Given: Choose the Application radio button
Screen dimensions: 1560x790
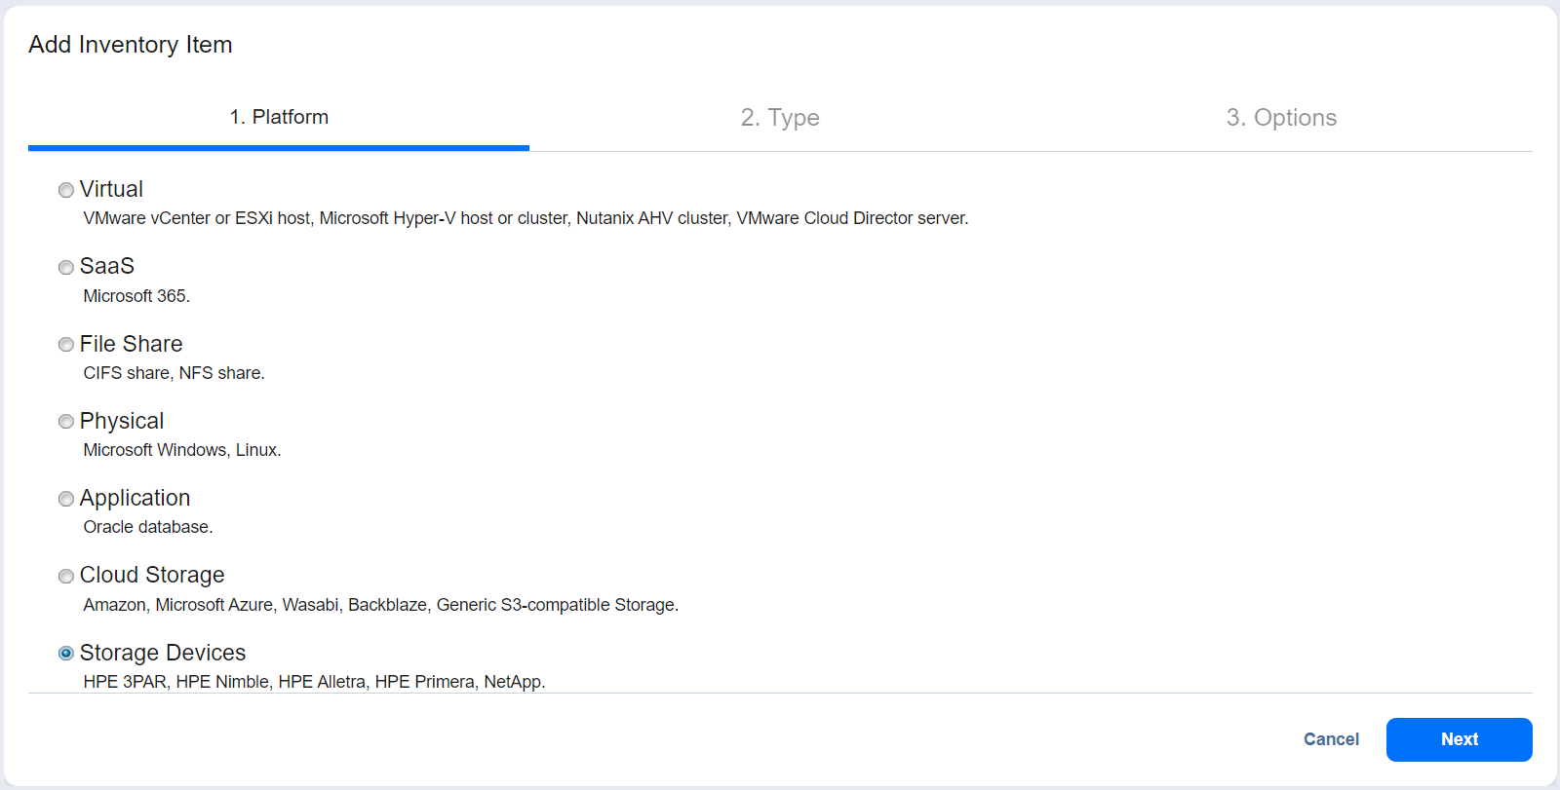Looking at the screenshot, I should [66, 499].
